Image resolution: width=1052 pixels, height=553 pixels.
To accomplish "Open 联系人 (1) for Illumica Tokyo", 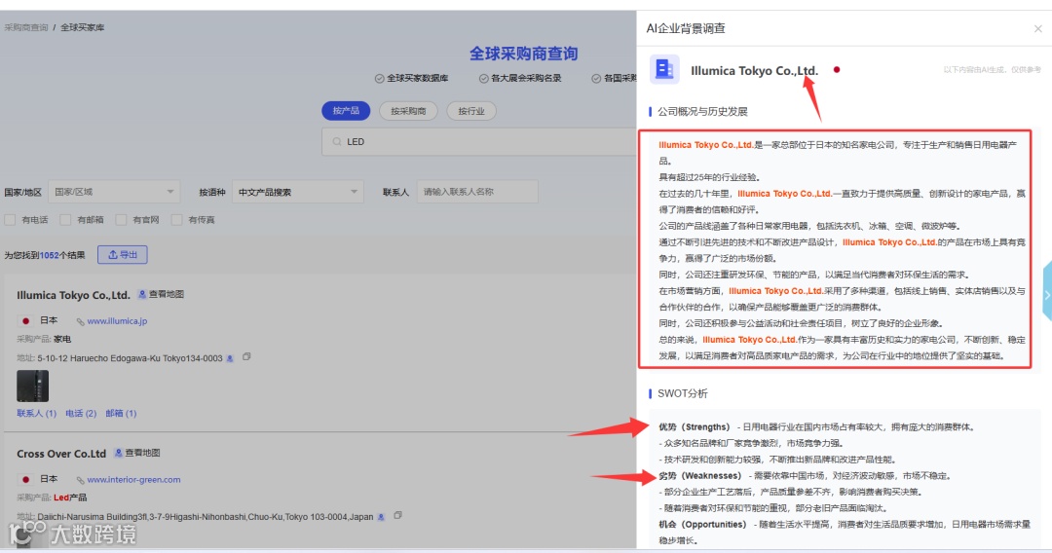I will pyautogui.click(x=36, y=414).
